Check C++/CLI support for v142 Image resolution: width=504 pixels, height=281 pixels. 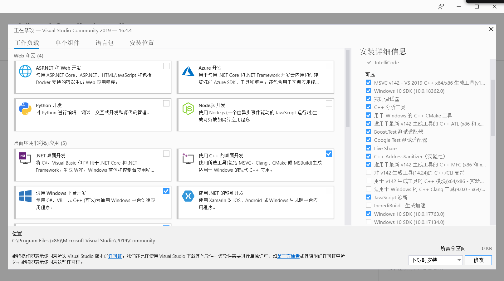[369, 172]
